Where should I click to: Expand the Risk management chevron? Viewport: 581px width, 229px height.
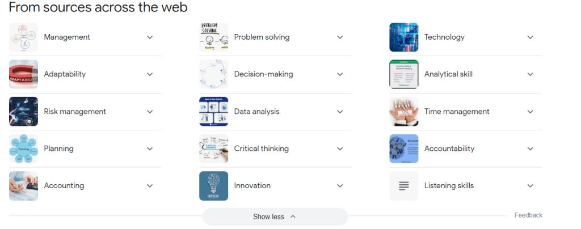[x=150, y=112]
